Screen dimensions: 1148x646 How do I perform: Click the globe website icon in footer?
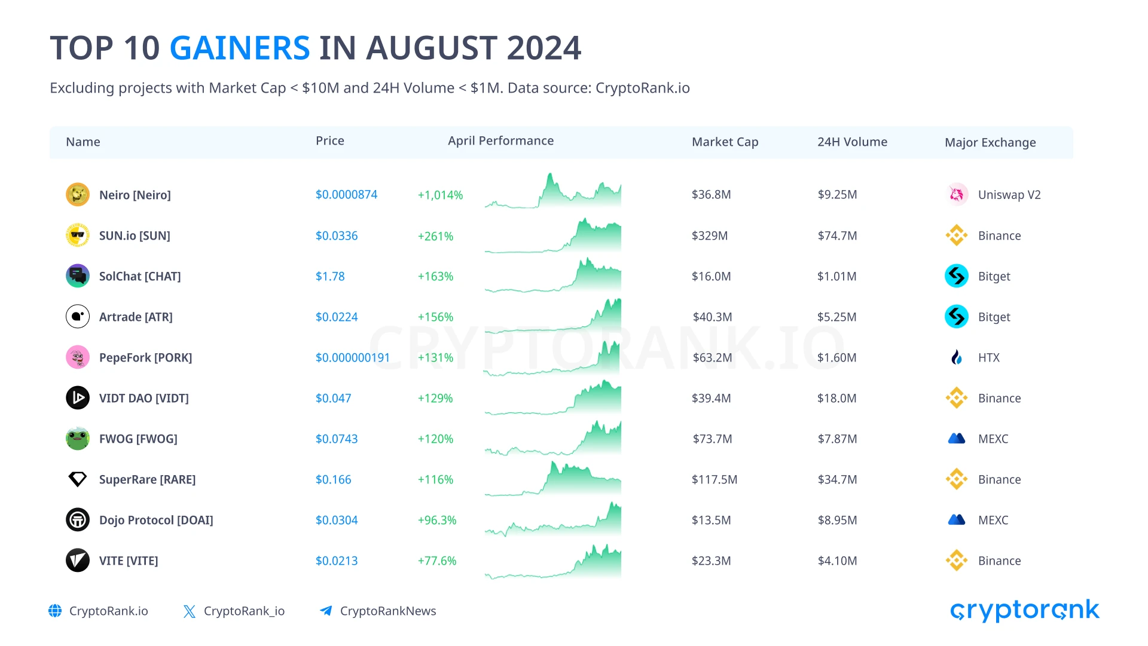(x=55, y=611)
